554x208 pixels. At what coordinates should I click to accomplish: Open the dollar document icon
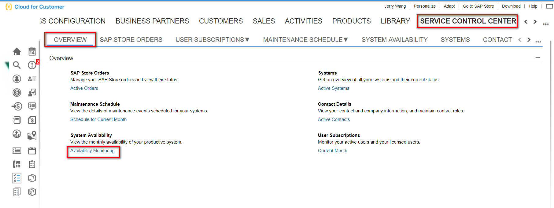click(32, 120)
